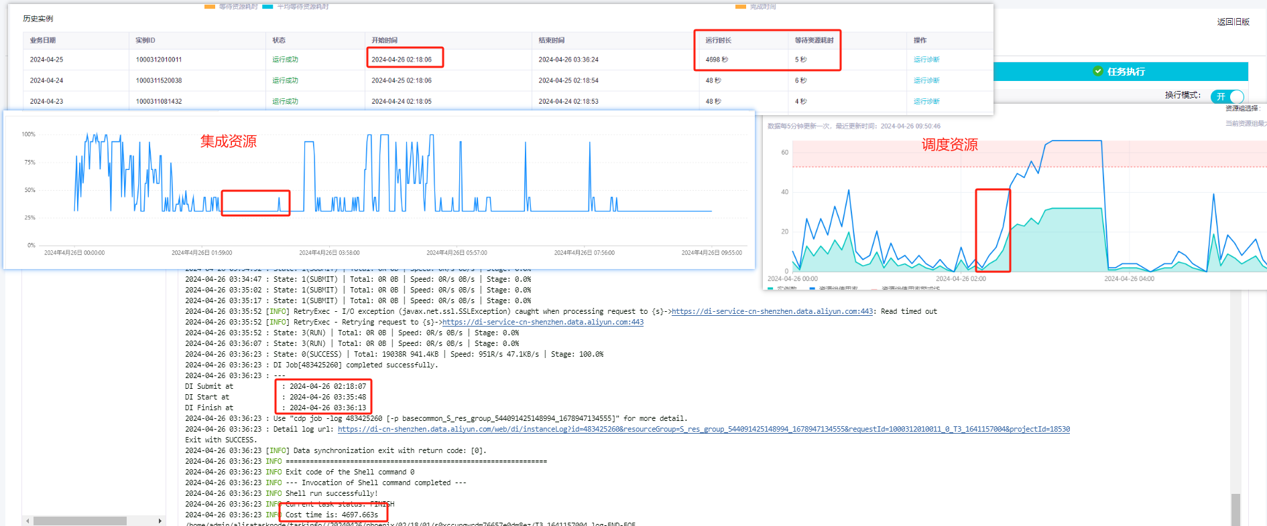Click the 调度资源 usage area chart
This screenshot has height=526, width=1267.
pyautogui.click(x=1029, y=206)
